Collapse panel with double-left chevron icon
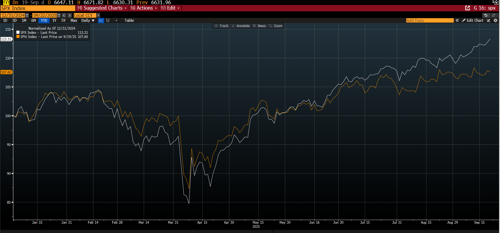The image size is (500, 233). click(x=457, y=21)
